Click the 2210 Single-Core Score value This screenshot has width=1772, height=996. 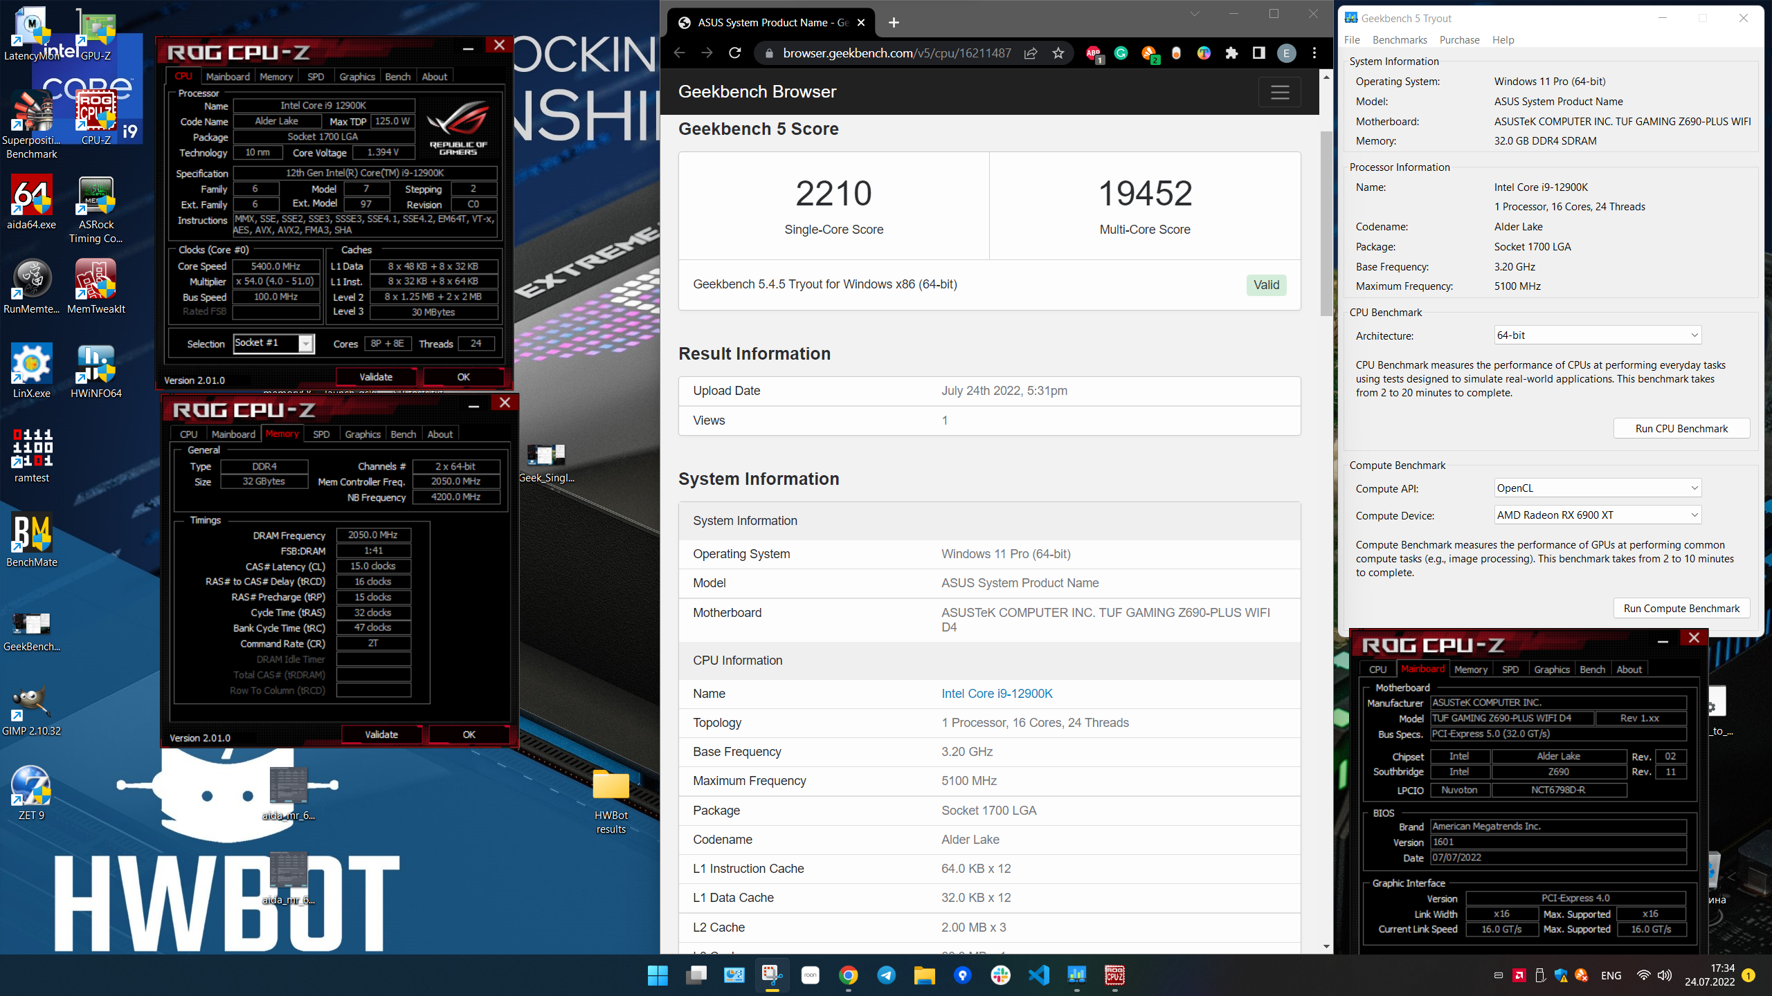833,194
